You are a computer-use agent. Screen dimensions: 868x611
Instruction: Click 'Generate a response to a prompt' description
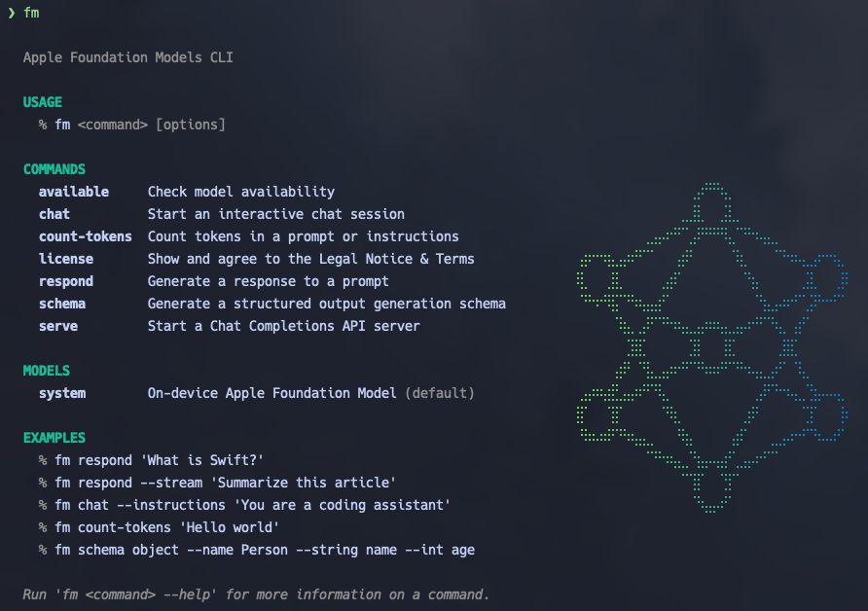268,281
